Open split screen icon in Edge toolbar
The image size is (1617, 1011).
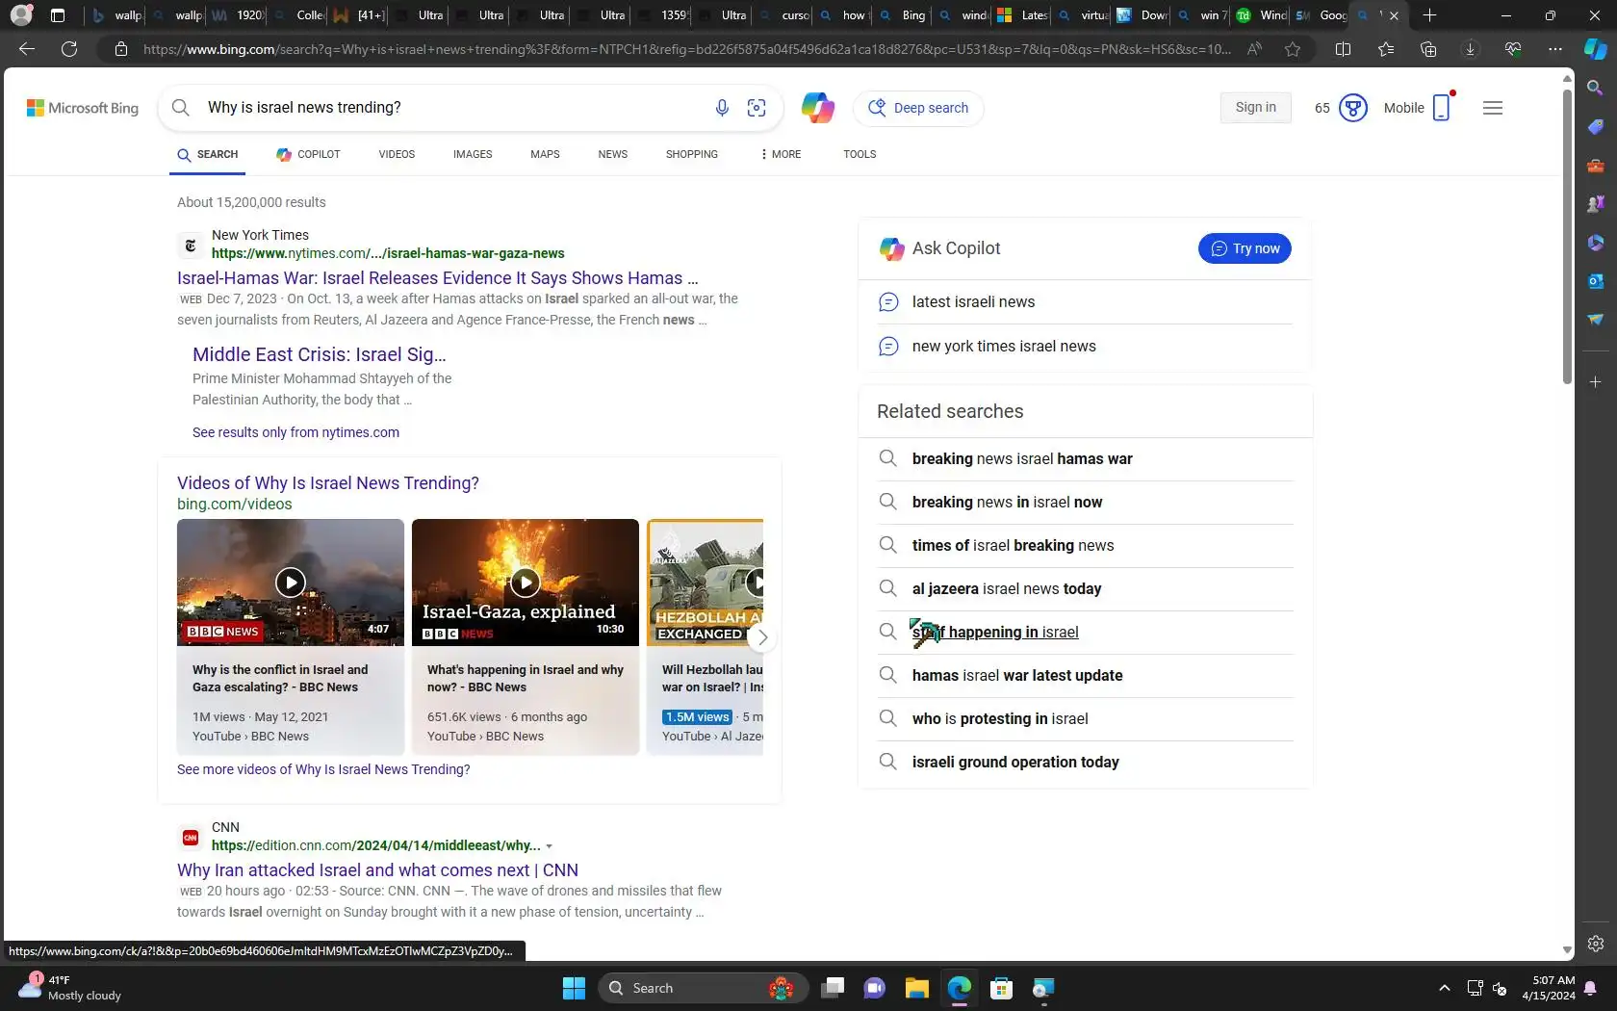coord(1343,49)
